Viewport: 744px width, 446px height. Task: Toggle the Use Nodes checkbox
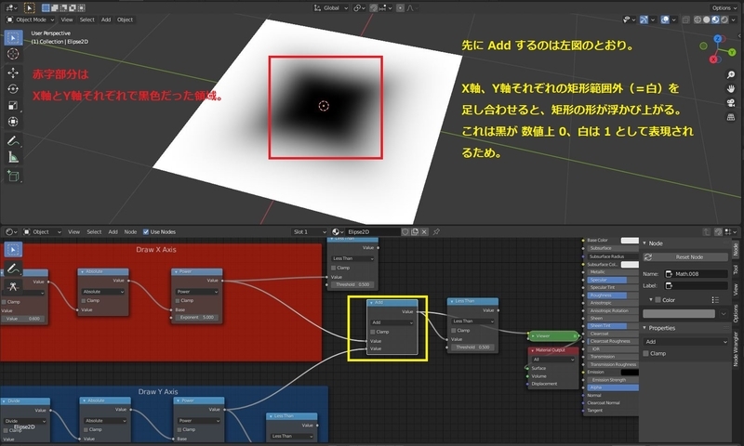click(146, 231)
